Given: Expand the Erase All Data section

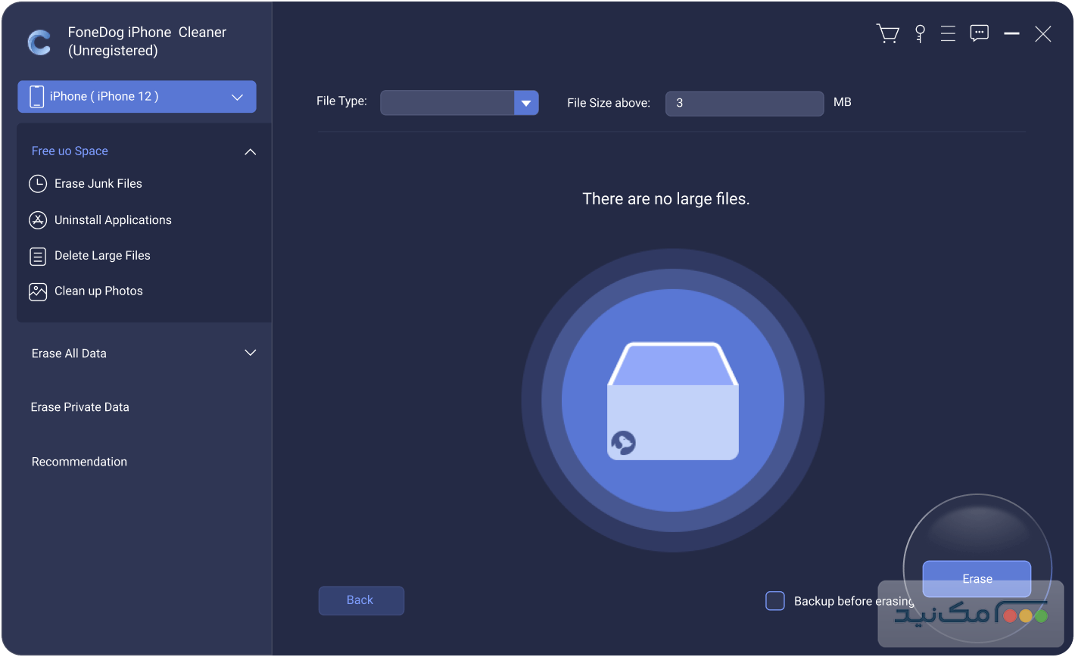Looking at the screenshot, I should tap(250, 353).
